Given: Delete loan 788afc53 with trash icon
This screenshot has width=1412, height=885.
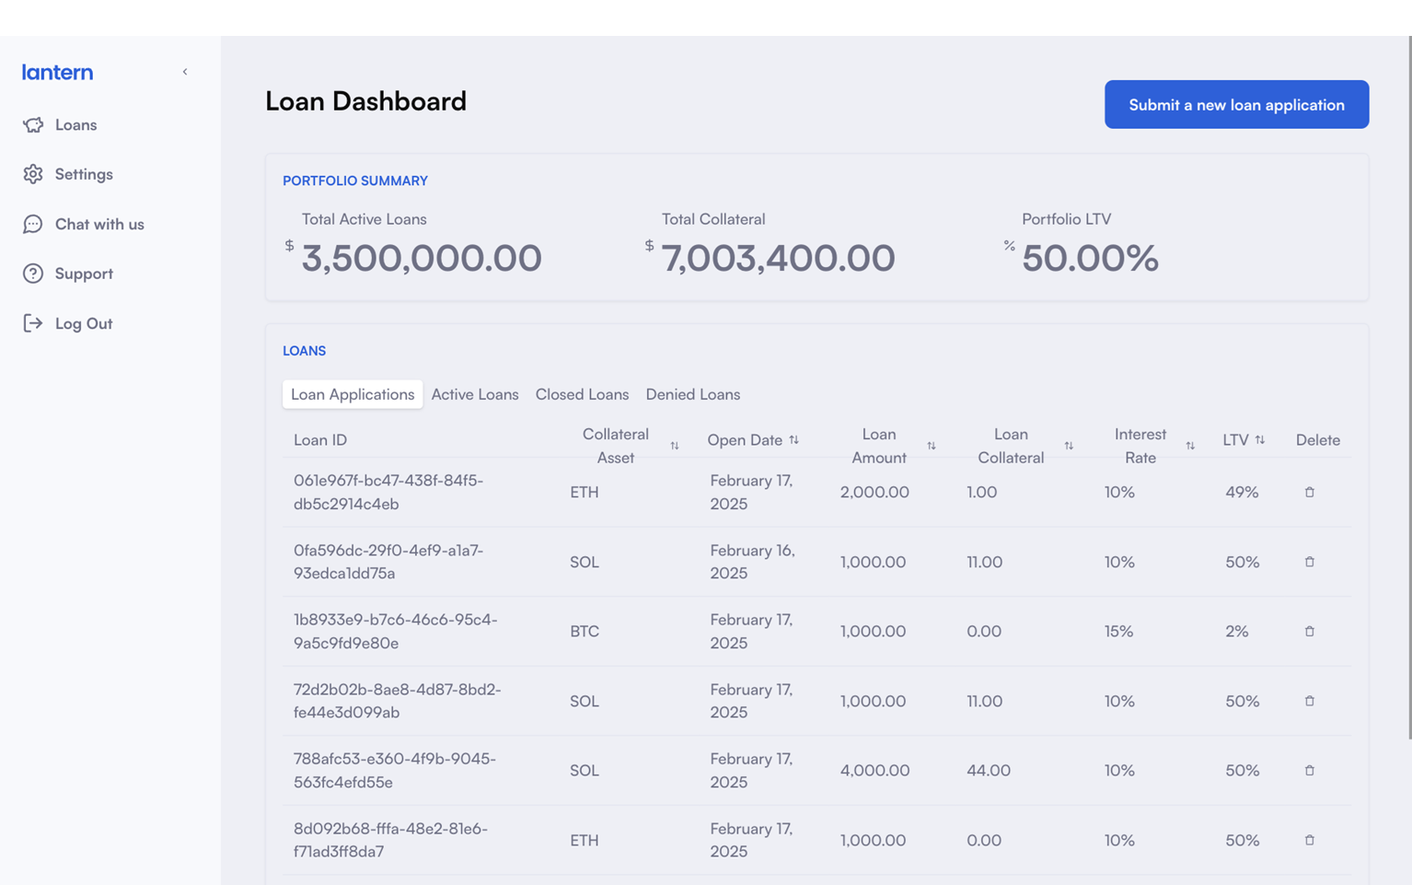Looking at the screenshot, I should pos(1309,770).
